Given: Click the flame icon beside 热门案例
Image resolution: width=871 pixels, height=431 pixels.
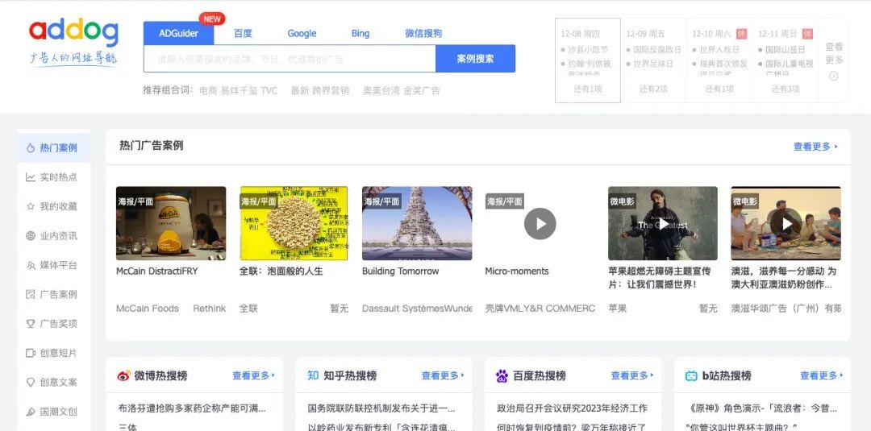Looking at the screenshot, I should point(31,148).
